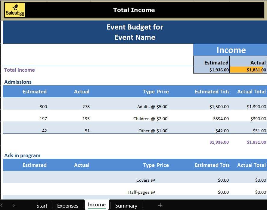Image resolution: width=267 pixels, height=210 pixels.
Task: Open the Expenses sheet tab
Action: [68, 205]
